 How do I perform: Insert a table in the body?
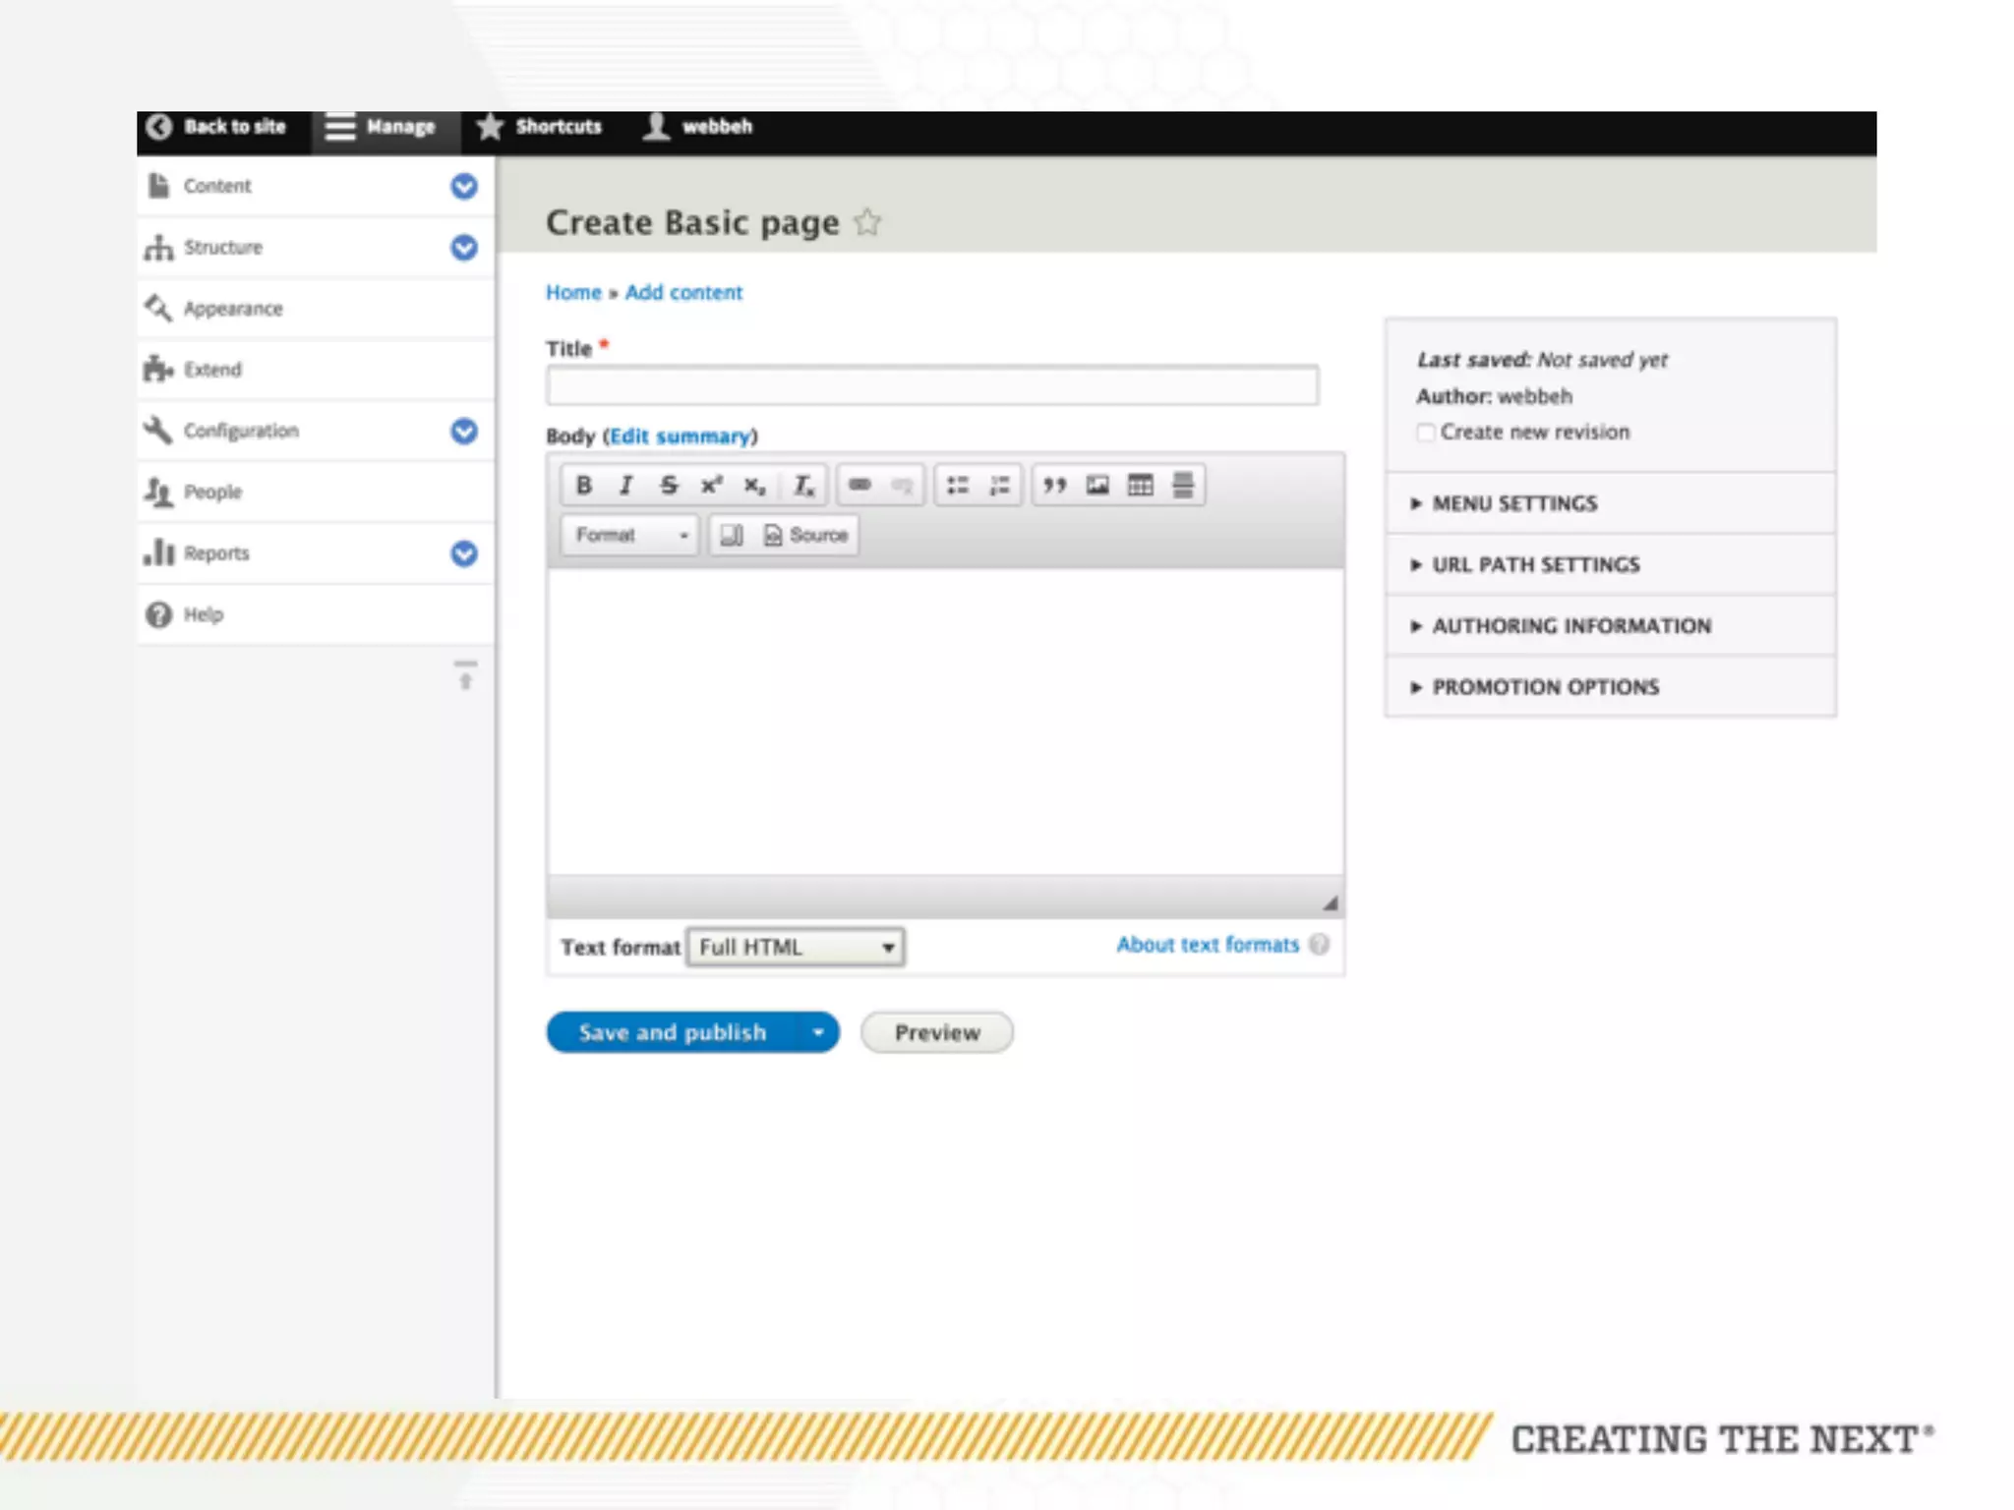[1140, 485]
